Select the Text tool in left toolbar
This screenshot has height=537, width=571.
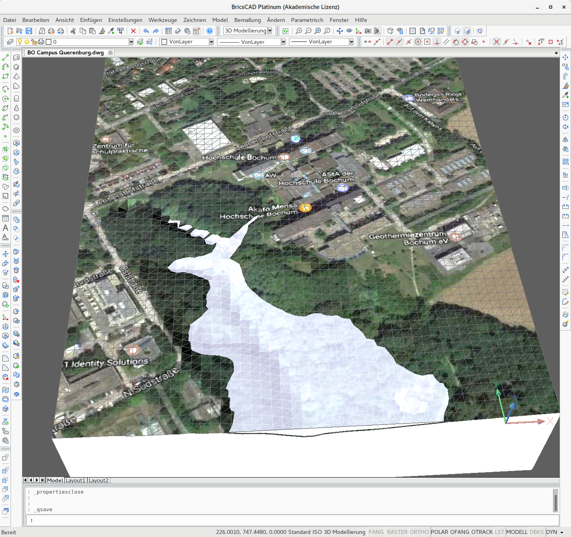[x=5, y=228]
